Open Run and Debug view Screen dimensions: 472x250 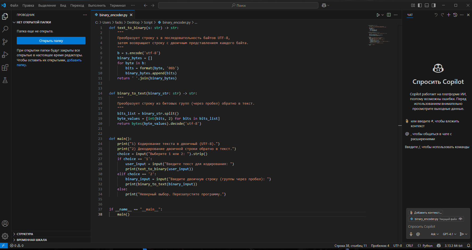[x=5, y=55]
